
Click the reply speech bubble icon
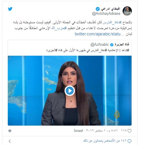click(129, 141)
